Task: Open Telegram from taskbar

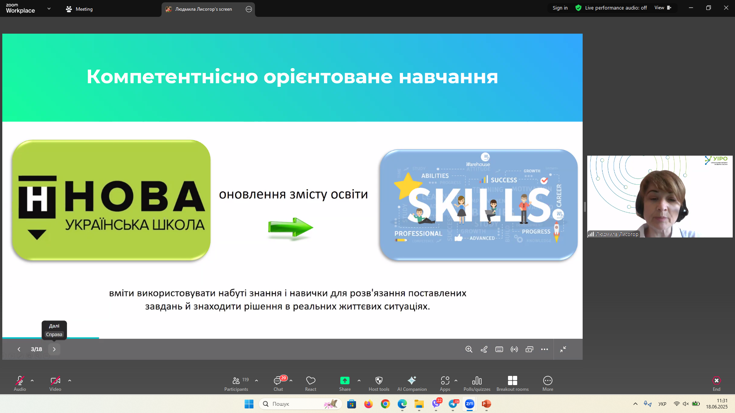Action: coord(453,404)
